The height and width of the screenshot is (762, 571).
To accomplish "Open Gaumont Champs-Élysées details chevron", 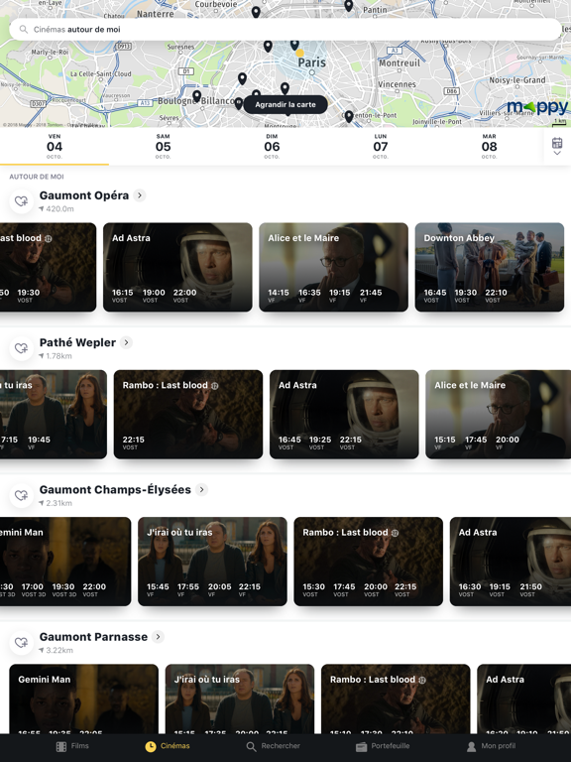I will [201, 489].
